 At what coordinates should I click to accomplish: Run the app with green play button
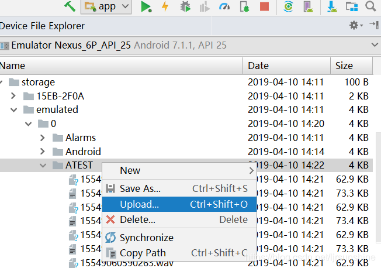(146, 6)
